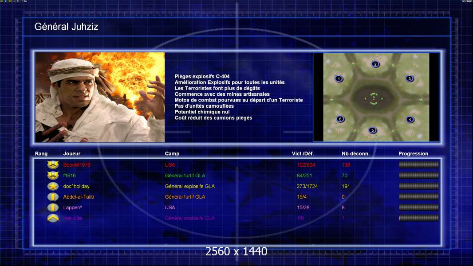This screenshot has height=266, width=473.
Task: Click Lappen^'s progression bar
Action: coord(419,207)
